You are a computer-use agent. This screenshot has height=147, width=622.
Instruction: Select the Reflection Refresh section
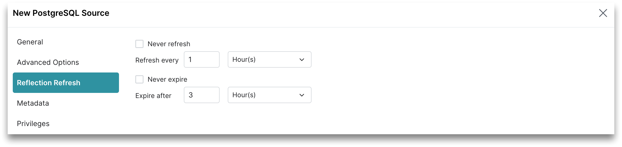coord(49,82)
